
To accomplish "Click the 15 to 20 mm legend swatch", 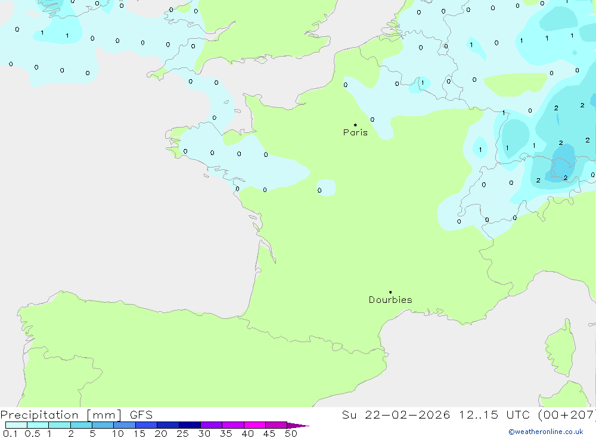I will click(147, 425).
